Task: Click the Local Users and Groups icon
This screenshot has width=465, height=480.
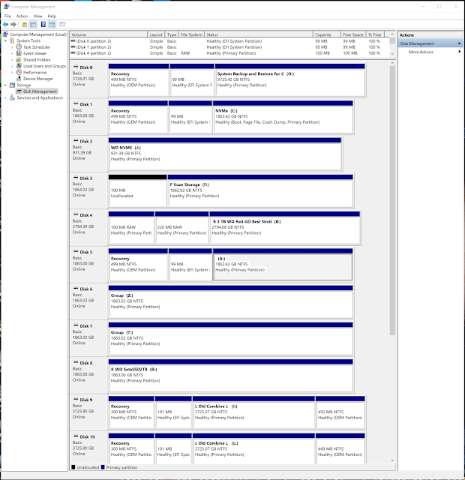Action: (19, 66)
